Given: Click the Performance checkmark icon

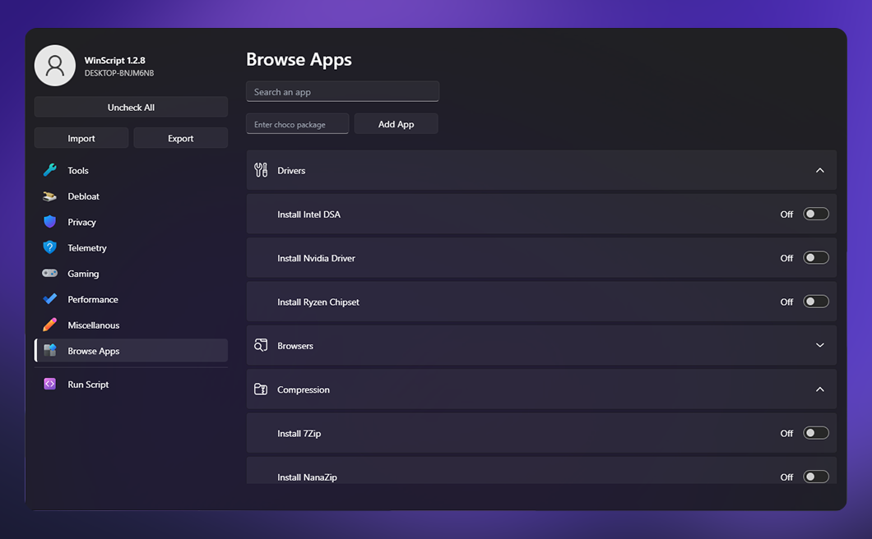Looking at the screenshot, I should tap(50, 299).
